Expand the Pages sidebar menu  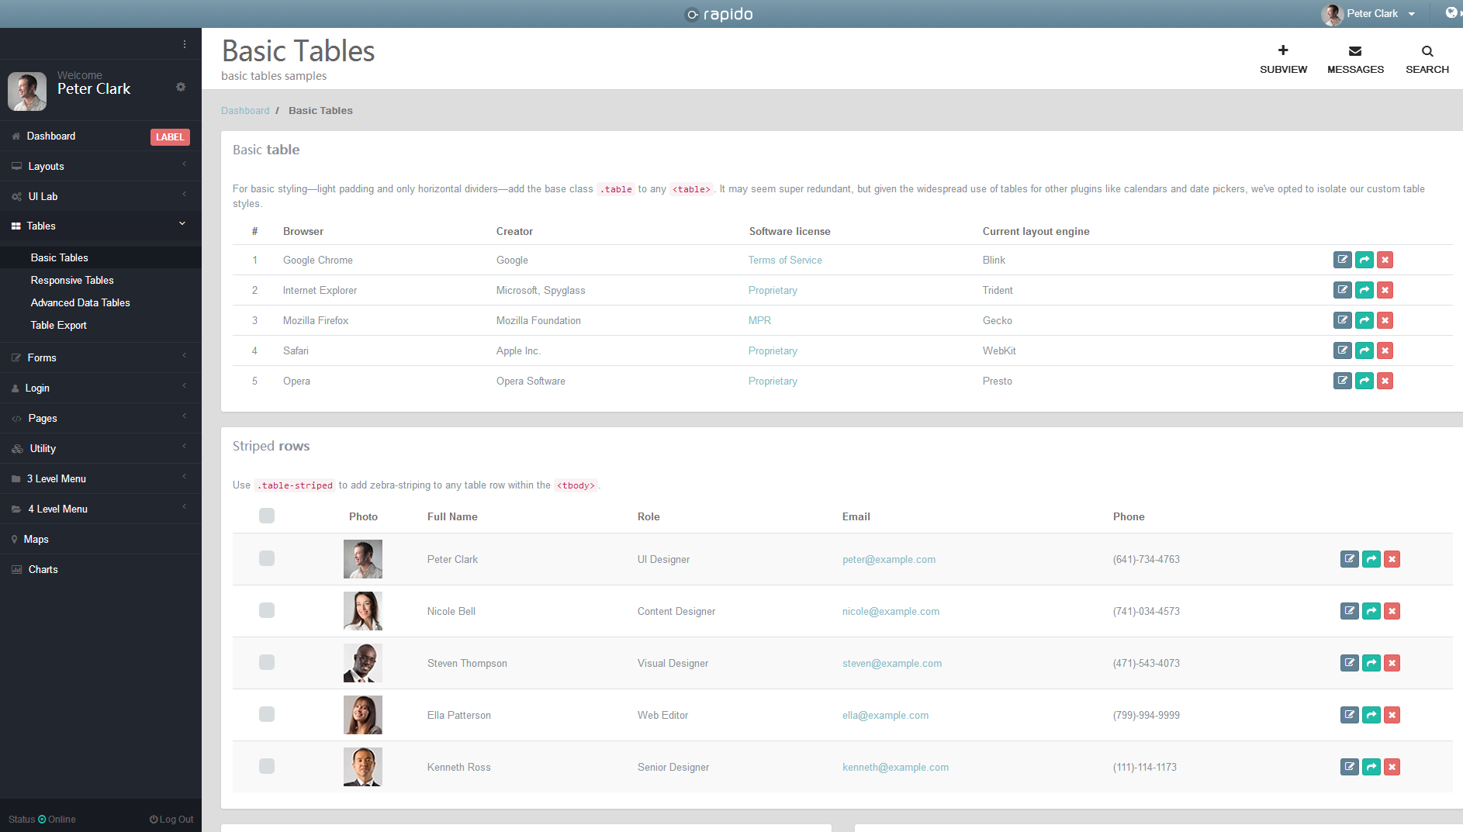pyautogui.click(x=101, y=418)
